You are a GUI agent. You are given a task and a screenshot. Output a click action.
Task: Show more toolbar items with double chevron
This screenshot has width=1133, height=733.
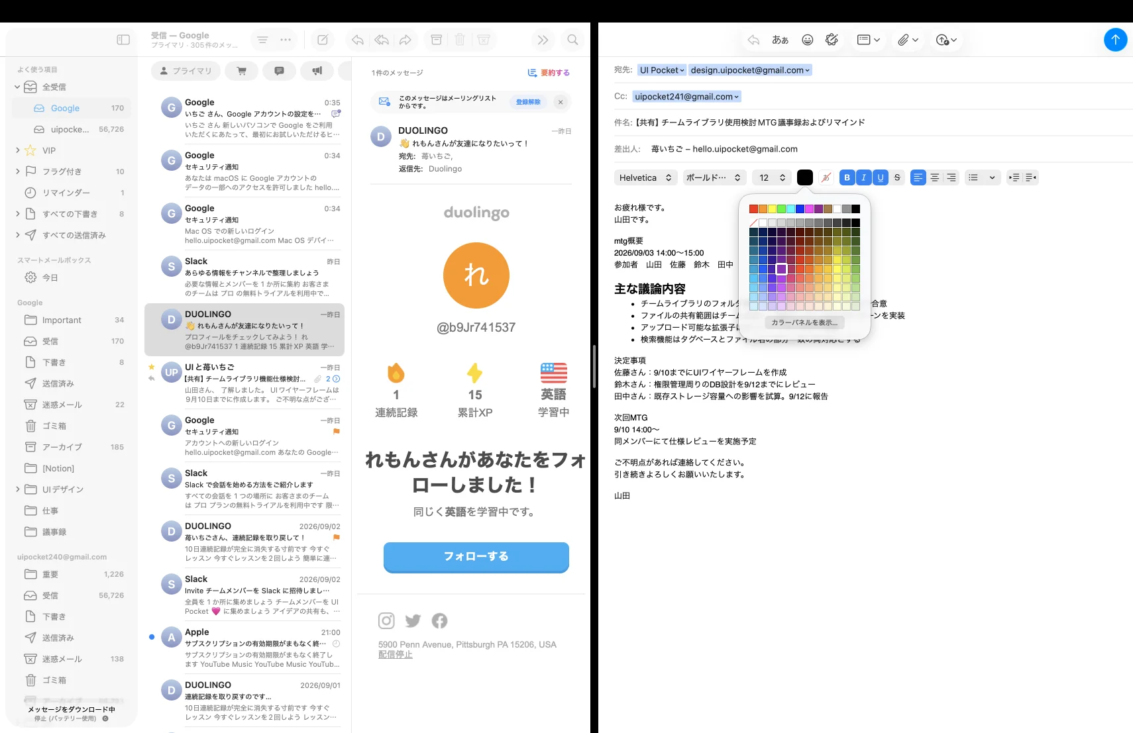pyautogui.click(x=543, y=40)
